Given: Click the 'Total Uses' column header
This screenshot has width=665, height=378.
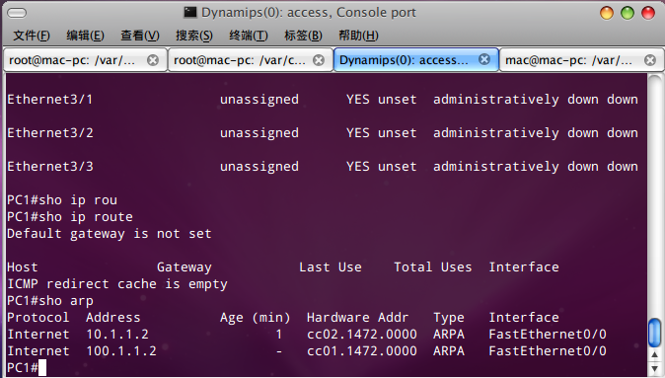Looking at the screenshot, I should pos(432,267).
